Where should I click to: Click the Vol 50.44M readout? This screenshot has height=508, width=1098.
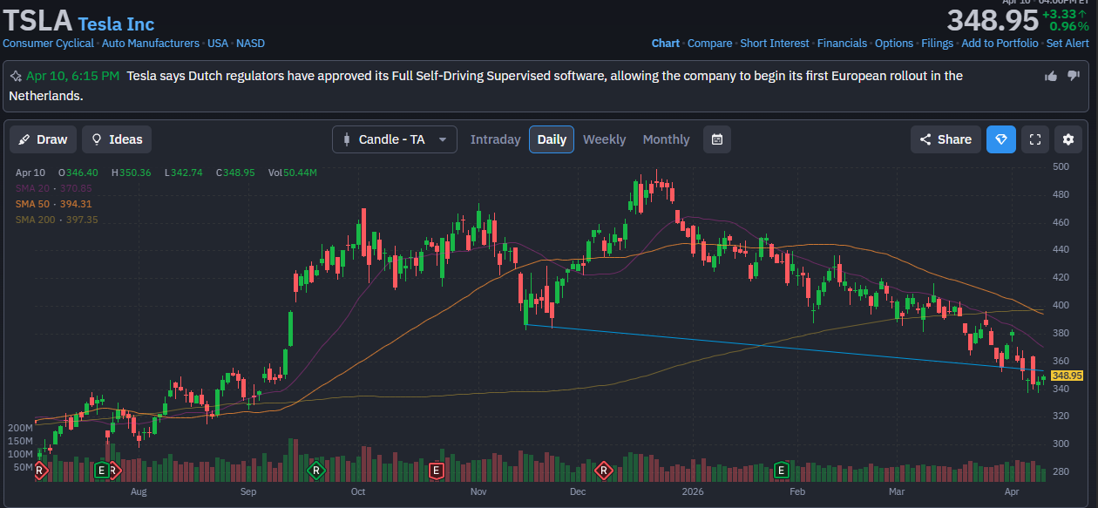(292, 173)
